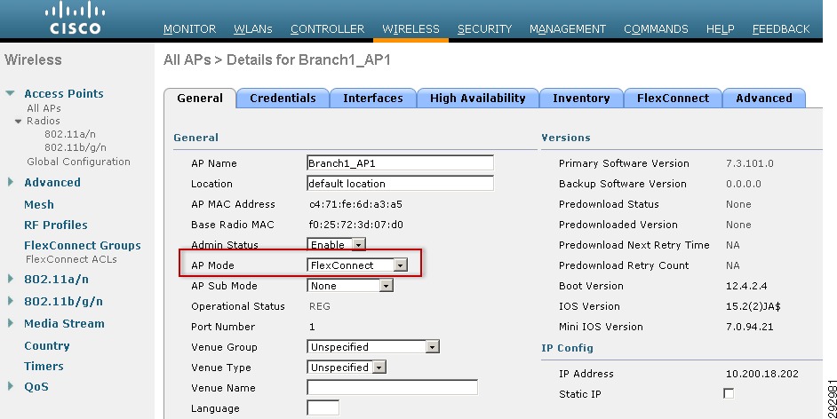
Task: Open the COMMANDS menu
Action: click(656, 29)
